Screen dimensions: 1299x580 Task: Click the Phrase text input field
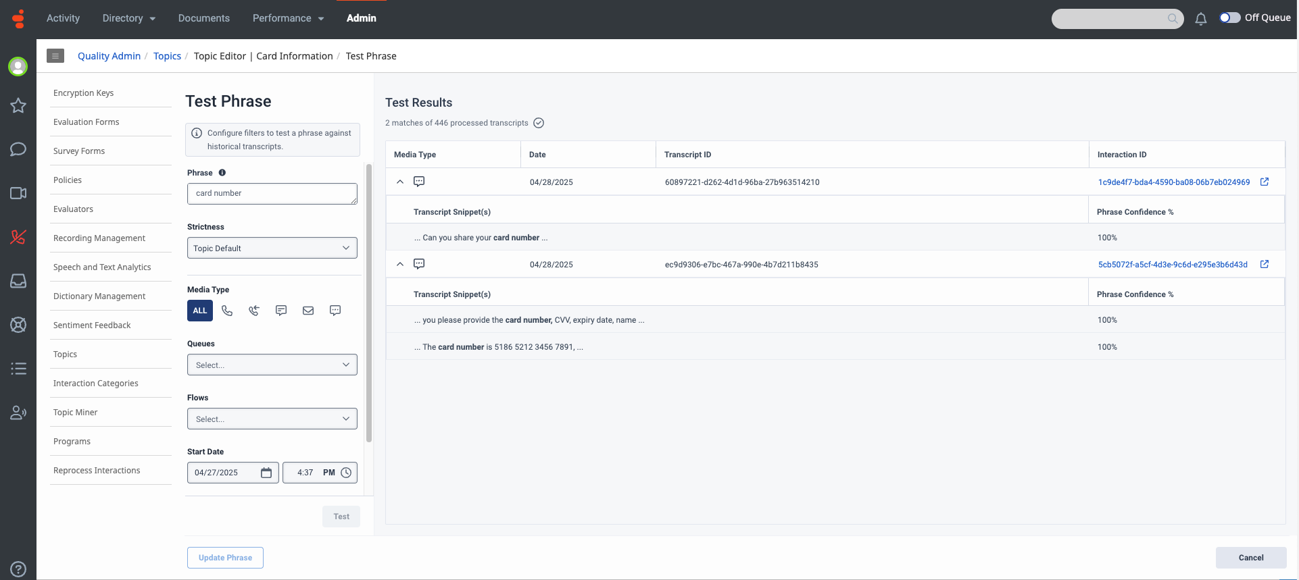(x=272, y=194)
